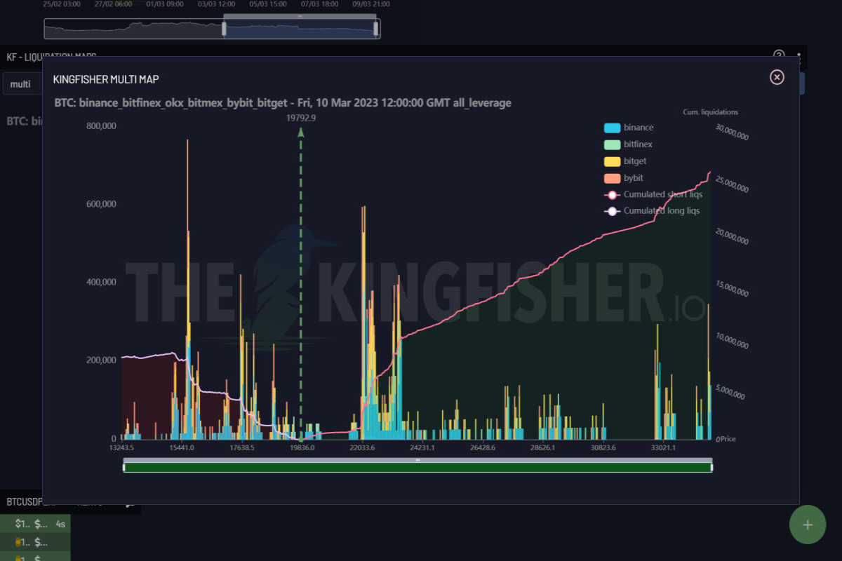Click the left handle of price zoom slider

pos(123,467)
